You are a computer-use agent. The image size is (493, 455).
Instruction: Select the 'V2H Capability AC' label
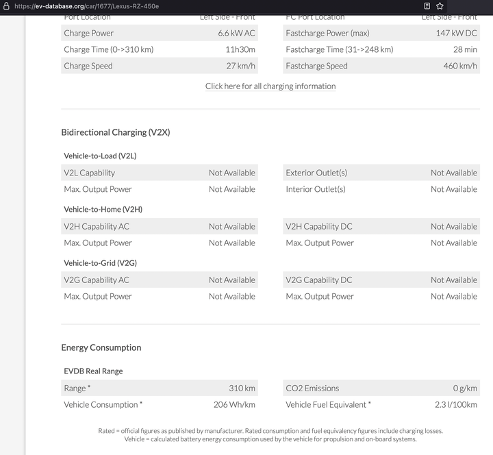click(x=97, y=227)
